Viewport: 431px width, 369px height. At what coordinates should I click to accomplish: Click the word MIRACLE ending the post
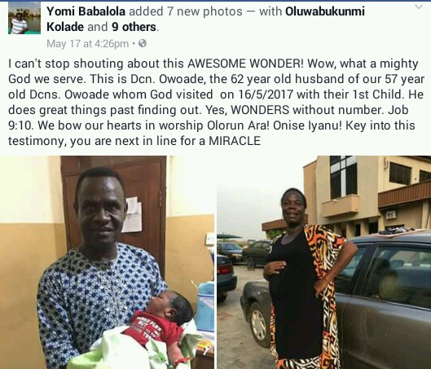click(235, 141)
